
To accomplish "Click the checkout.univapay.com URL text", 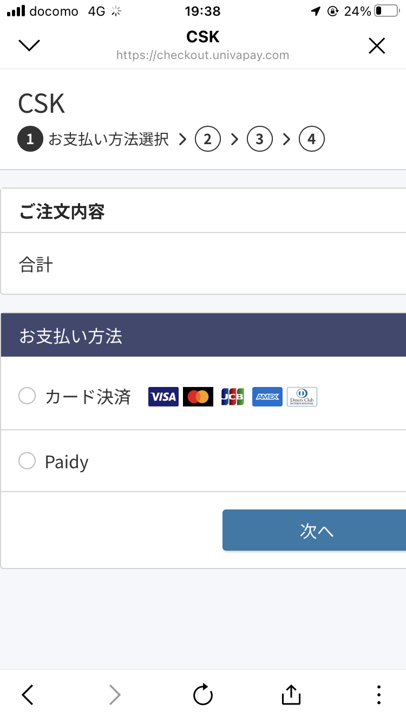I will [203, 55].
